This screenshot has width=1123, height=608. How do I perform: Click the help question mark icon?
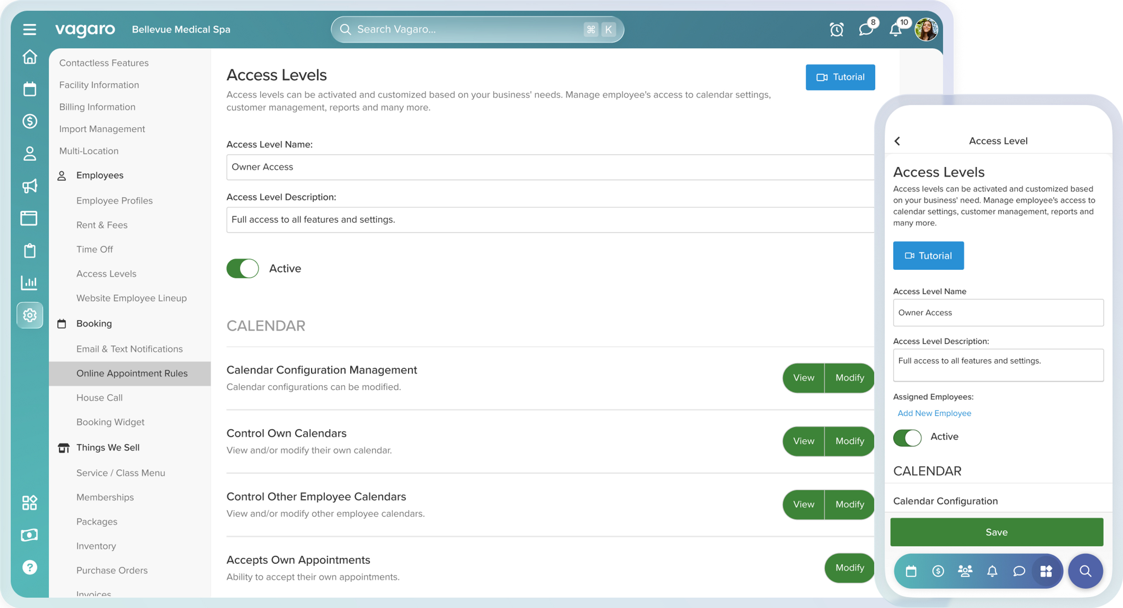30,567
